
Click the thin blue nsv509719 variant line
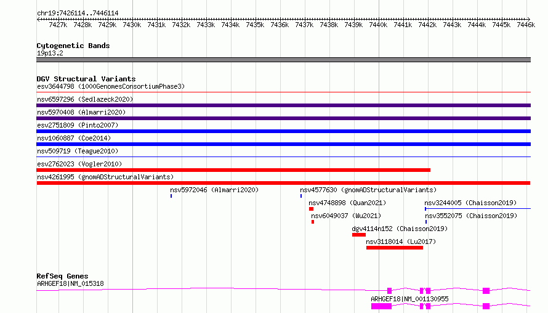tap(283, 157)
